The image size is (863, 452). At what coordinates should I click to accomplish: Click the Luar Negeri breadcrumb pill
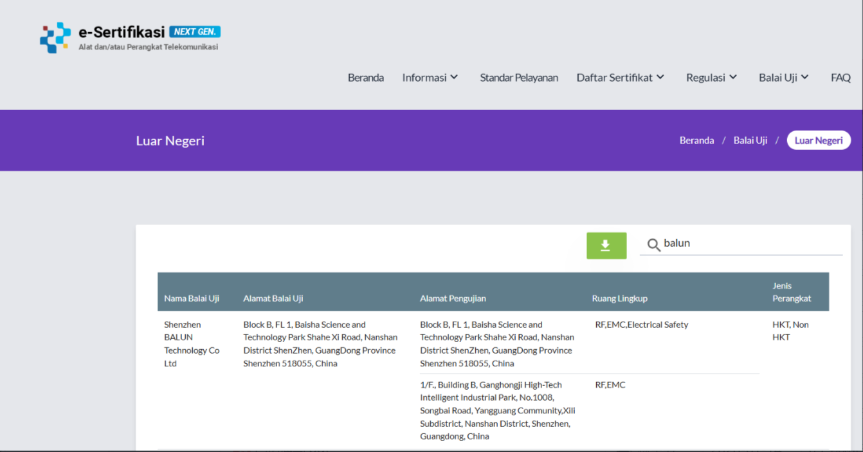pos(818,140)
